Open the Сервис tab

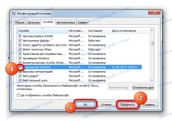point(82,22)
